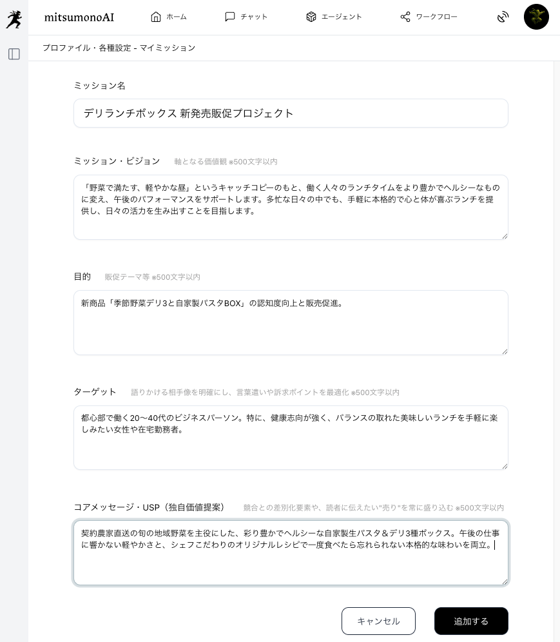Screen dimensions: 560x642
Task: Click into the 目的 text area
Action: 291,323
